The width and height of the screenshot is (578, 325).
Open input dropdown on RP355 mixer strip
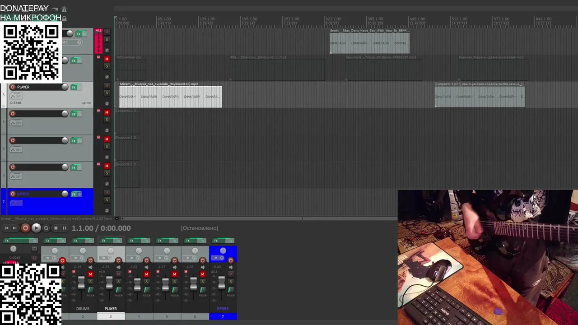tap(218, 258)
